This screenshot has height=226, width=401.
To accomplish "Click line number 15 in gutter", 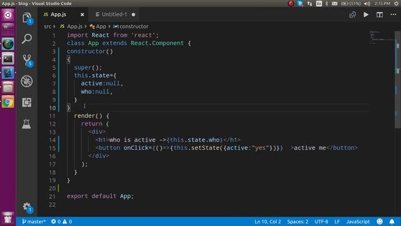I will 53,148.
